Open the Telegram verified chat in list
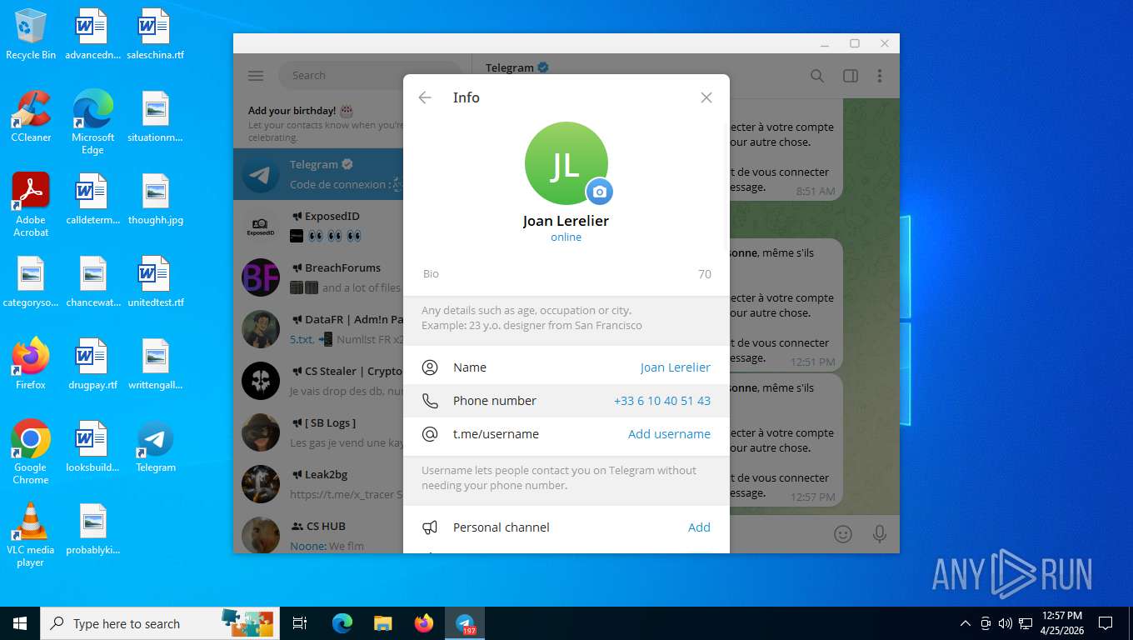The height and width of the screenshot is (640, 1133). click(x=318, y=174)
